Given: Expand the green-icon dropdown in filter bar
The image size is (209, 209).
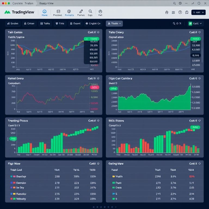Looking at the screenshot, I should coord(196,24).
